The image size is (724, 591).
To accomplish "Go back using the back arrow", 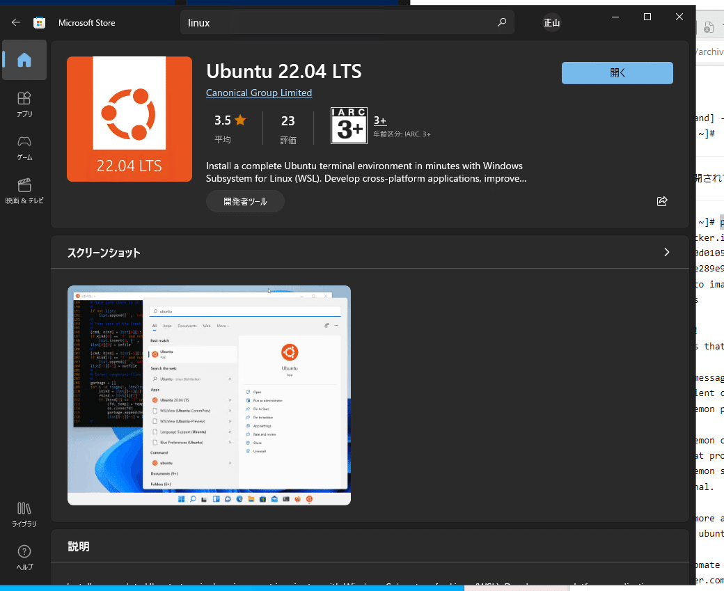I will (15, 22).
